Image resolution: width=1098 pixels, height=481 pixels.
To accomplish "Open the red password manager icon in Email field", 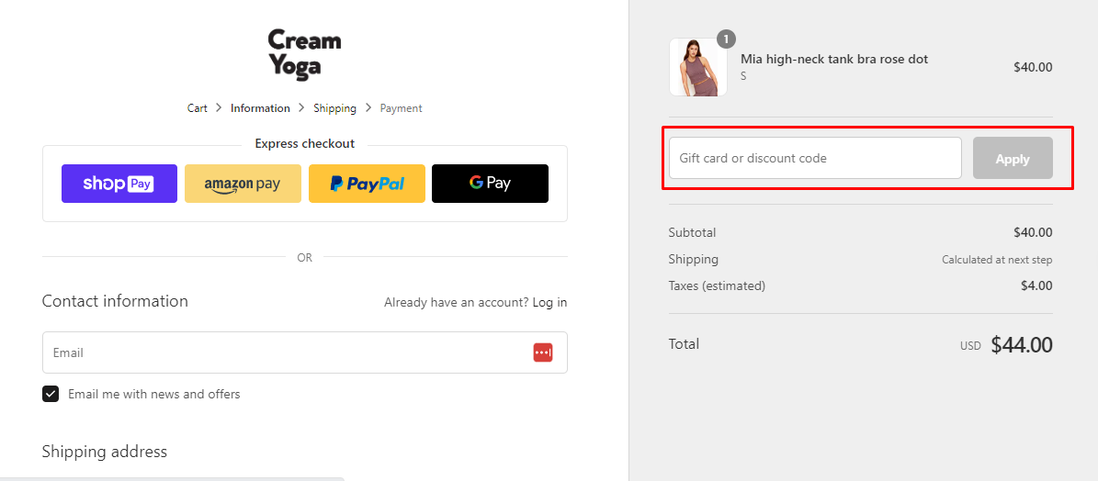I will pyautogui.click(x=543, y=353).
